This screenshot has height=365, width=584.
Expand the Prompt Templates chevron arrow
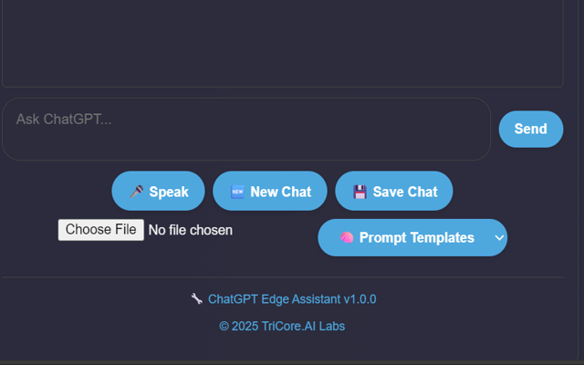499,237
